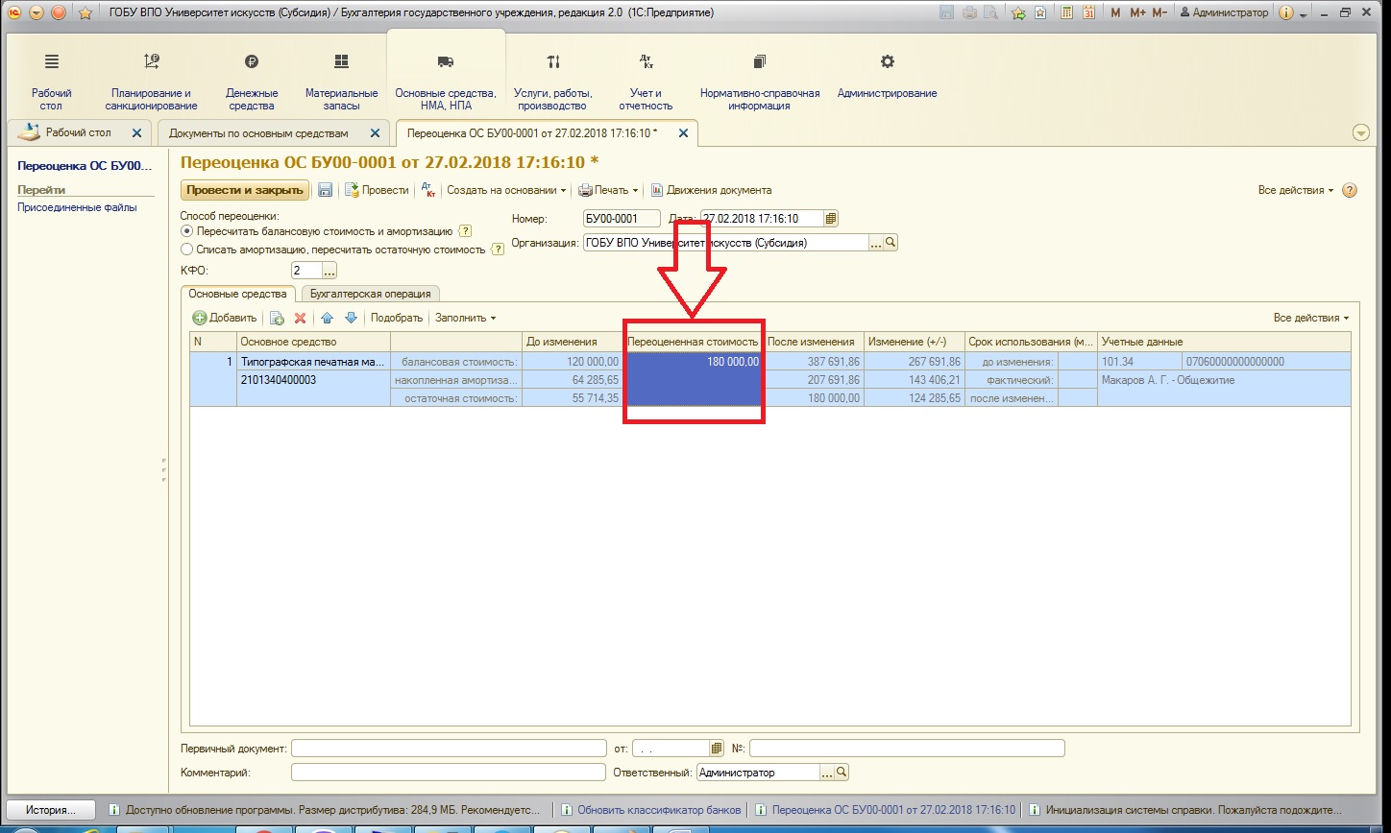Viewport: 1391px width, 833px height.
Task: Click the save diskette icon in document toolbar
Action: 325,190
